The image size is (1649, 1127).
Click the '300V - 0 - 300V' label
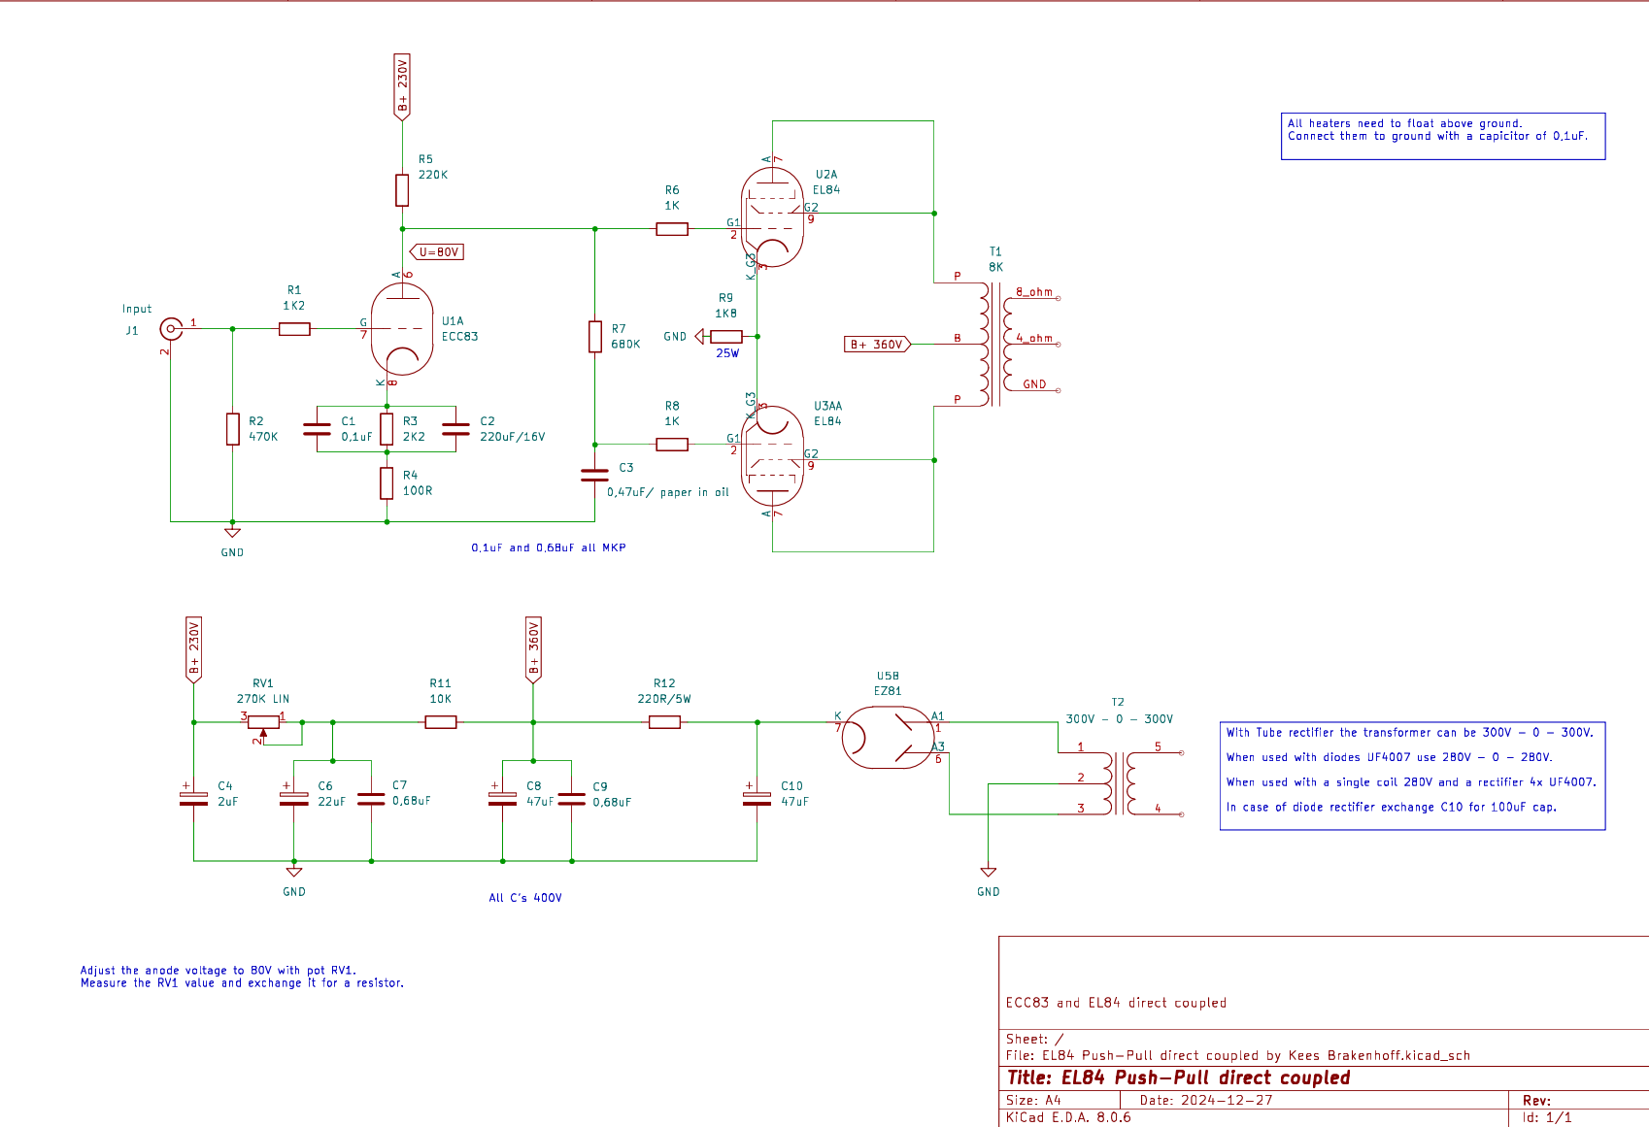pyautogui.click(x=1119, y=719)
